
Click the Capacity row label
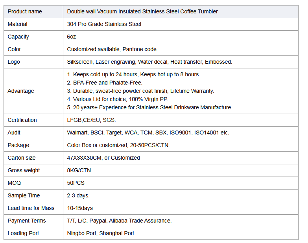tap(18, 37)
